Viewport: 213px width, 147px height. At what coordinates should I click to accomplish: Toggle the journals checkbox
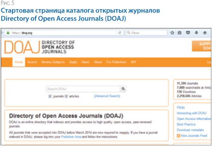(50, 96)
